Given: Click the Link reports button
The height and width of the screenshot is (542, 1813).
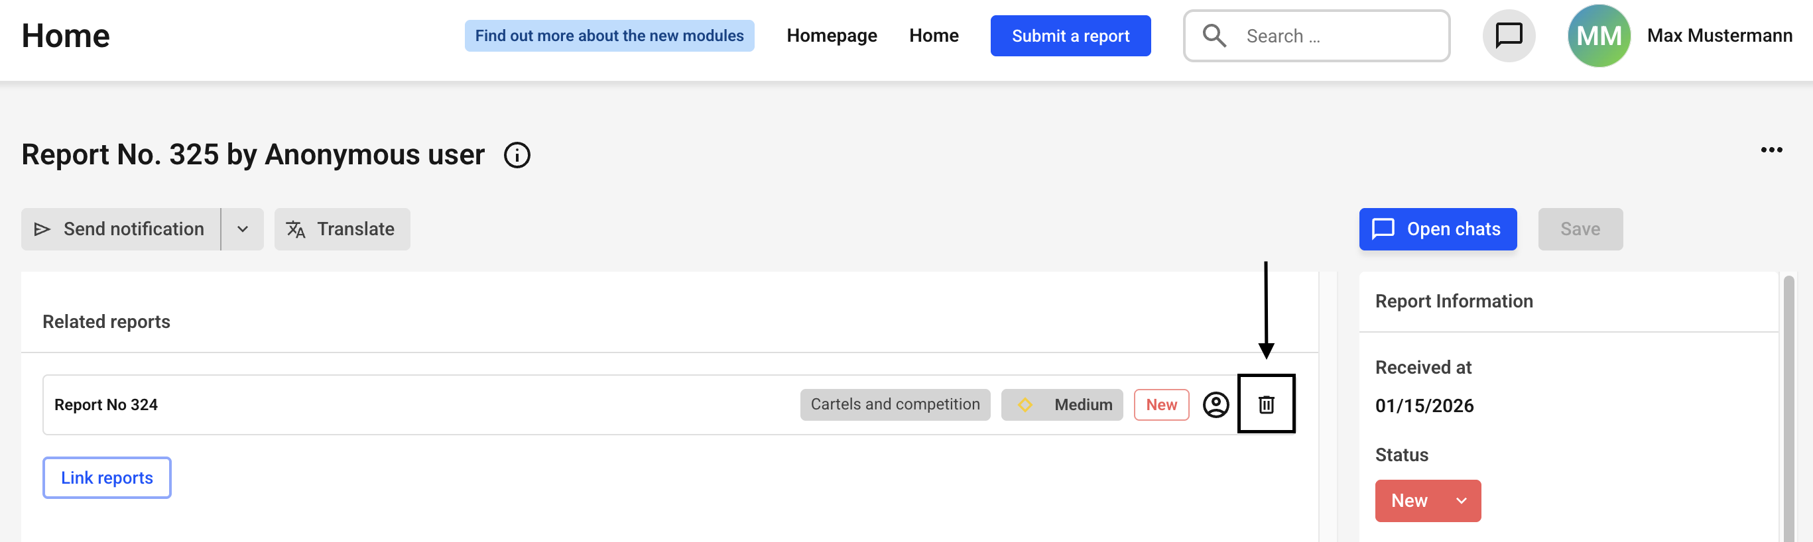Looking at the screenshot, I should click(x=106, y=477).
